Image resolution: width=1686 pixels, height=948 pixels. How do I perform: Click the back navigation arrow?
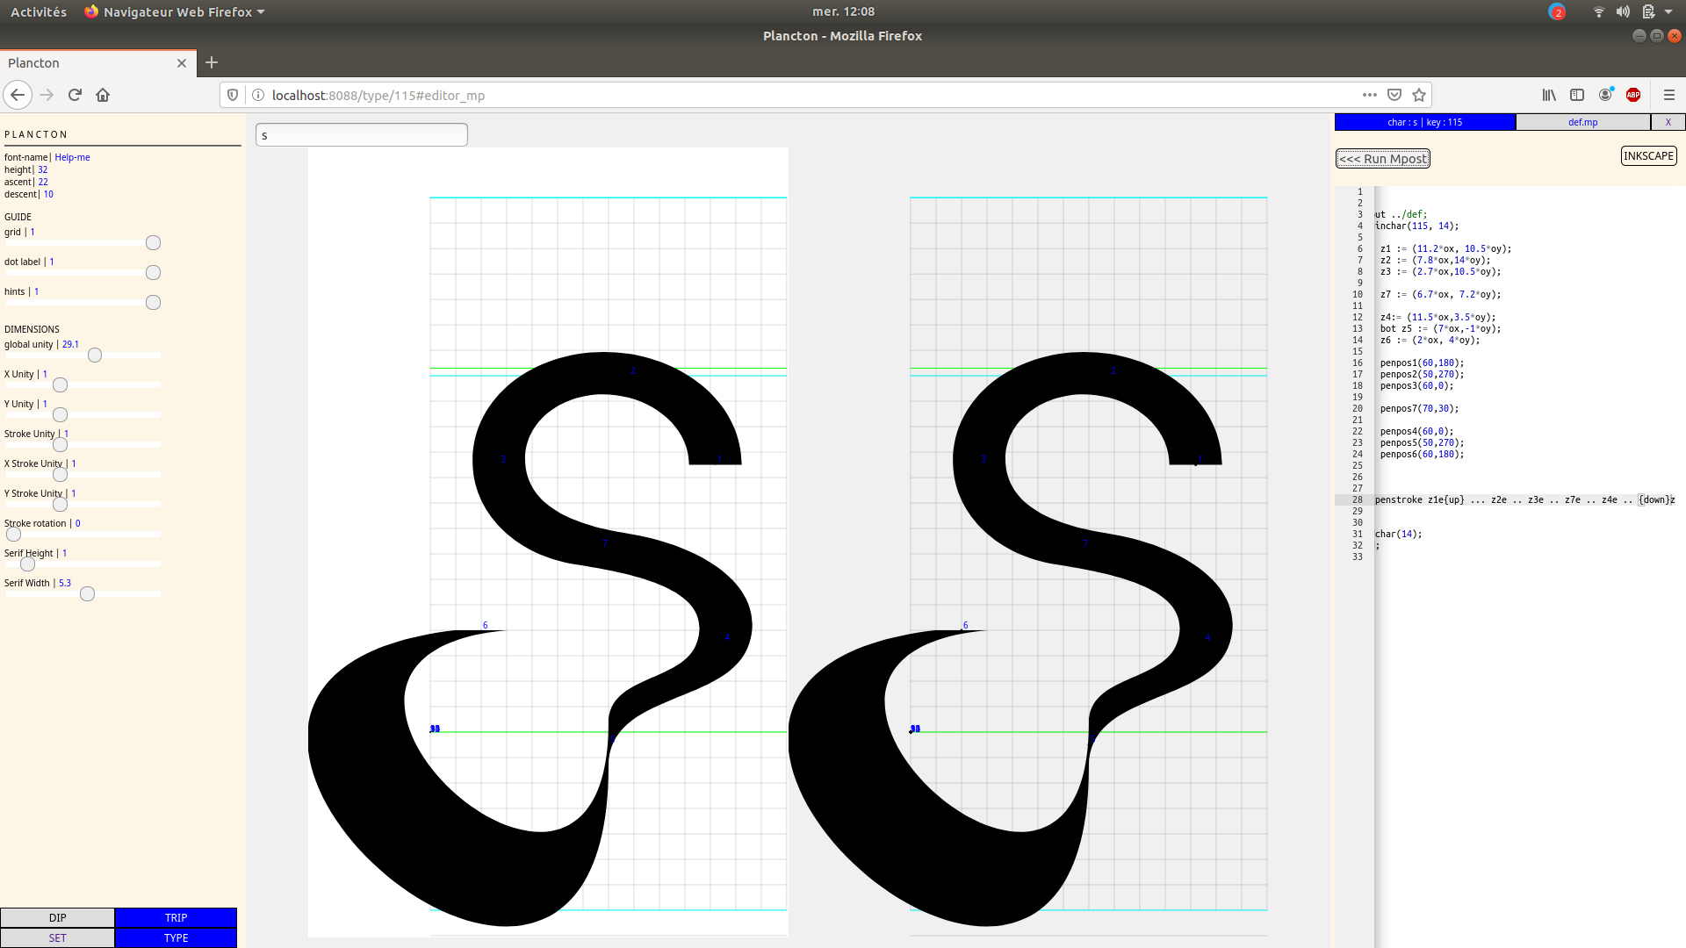click(18, 95)
